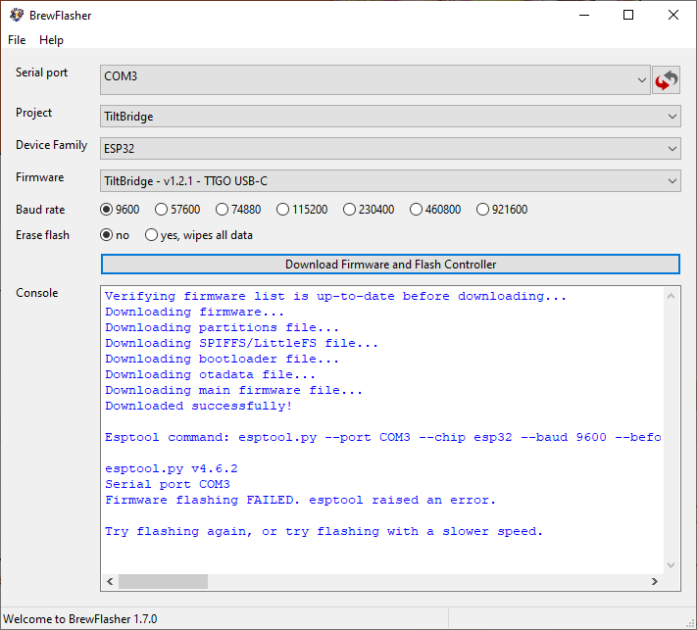Expand the Serial port COM3 dropdown
The width and height of the screenshot is (697, 630).
coord(375,80)
